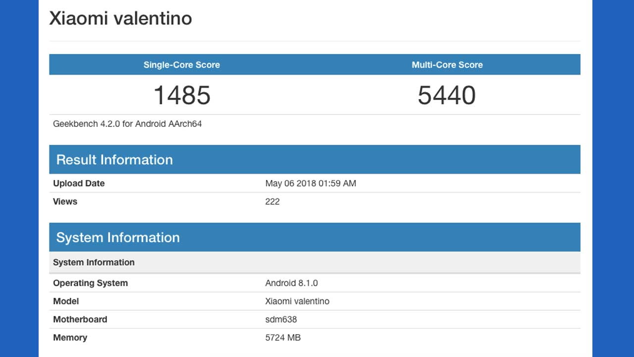Click the 5724 MB memory value
Image resolution: width=634 pixels, height=357 pixels.
283,338
